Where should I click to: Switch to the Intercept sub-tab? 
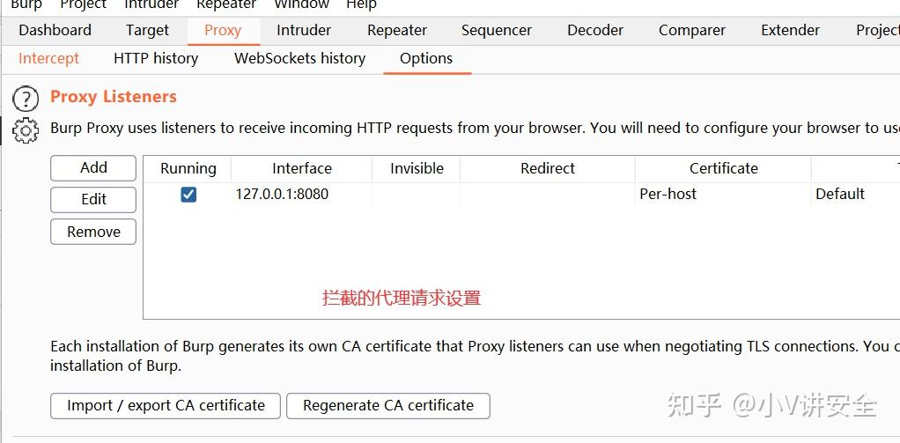pos(48,58)
